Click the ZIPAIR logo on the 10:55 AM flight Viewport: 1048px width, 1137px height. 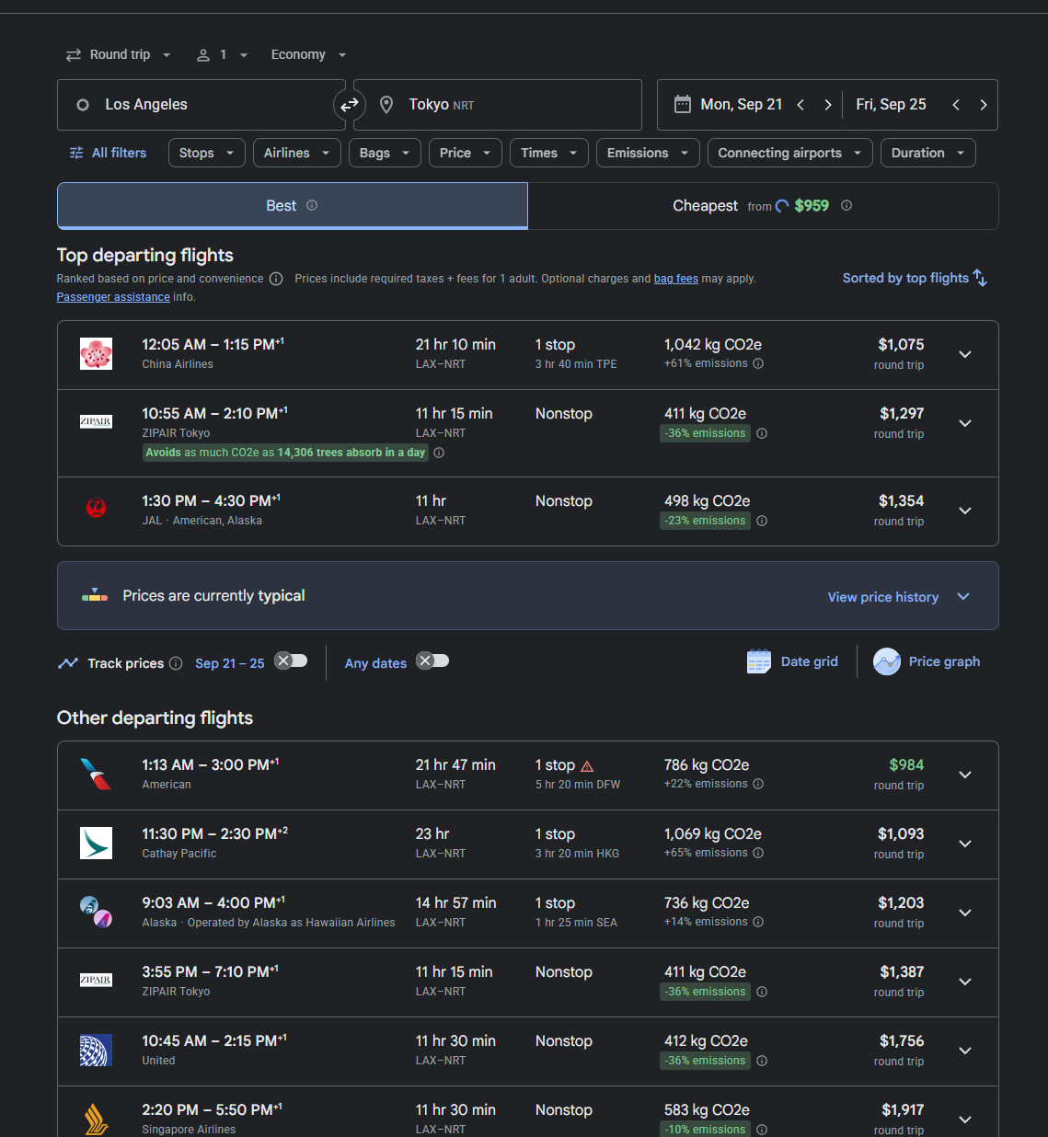96,422
